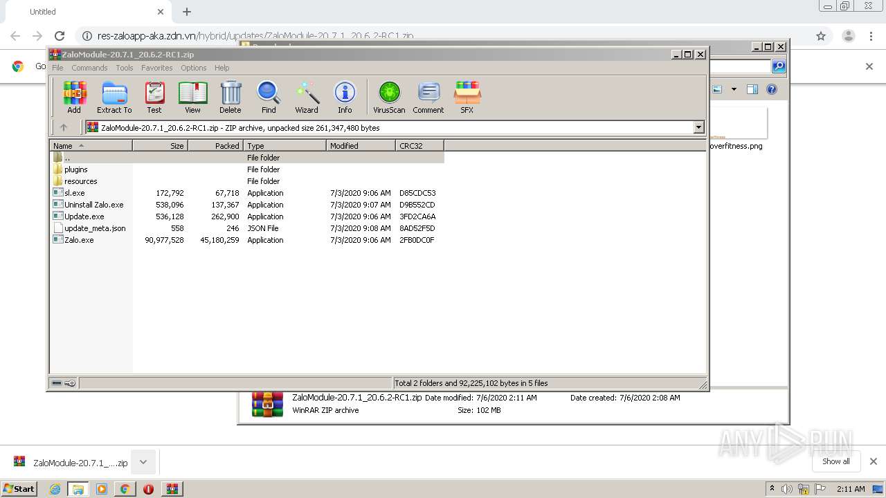Open Explorer views dropdown arrow
886x498 pixels.
click(x=734, y=89)
